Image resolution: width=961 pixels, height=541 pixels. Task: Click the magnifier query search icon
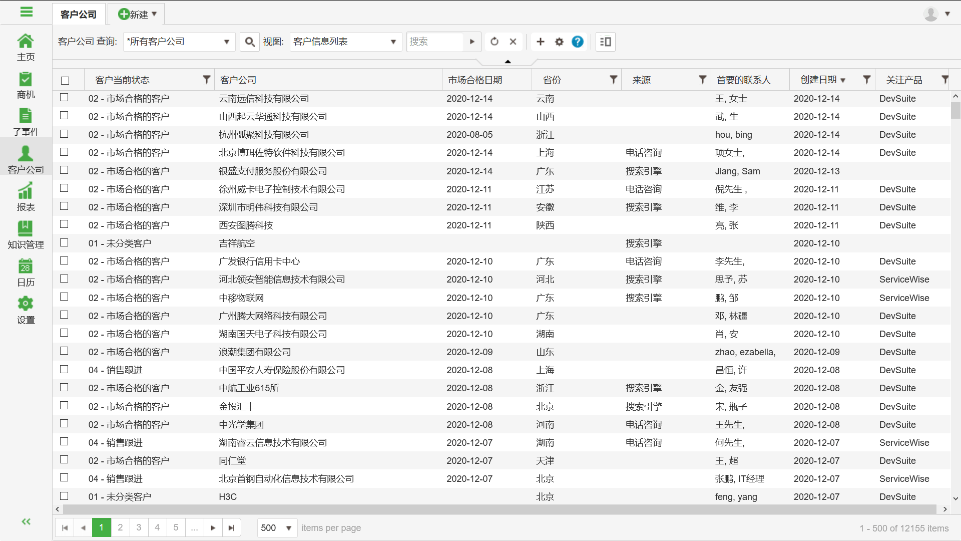(250, 42)
